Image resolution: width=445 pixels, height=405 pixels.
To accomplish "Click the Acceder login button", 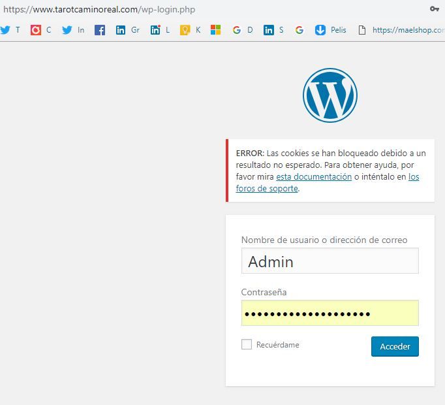I will click(x=395, y=346).
